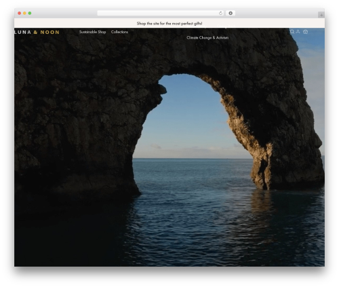The width and height of the screenshot is (339, 287).
Task: Click the download arrow browser button
Action: [x=231, y=13]
